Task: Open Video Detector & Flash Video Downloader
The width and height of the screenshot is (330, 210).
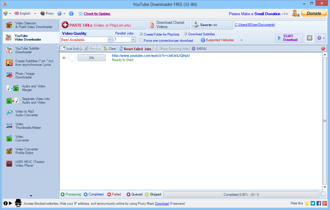Action: click(31, 25)
